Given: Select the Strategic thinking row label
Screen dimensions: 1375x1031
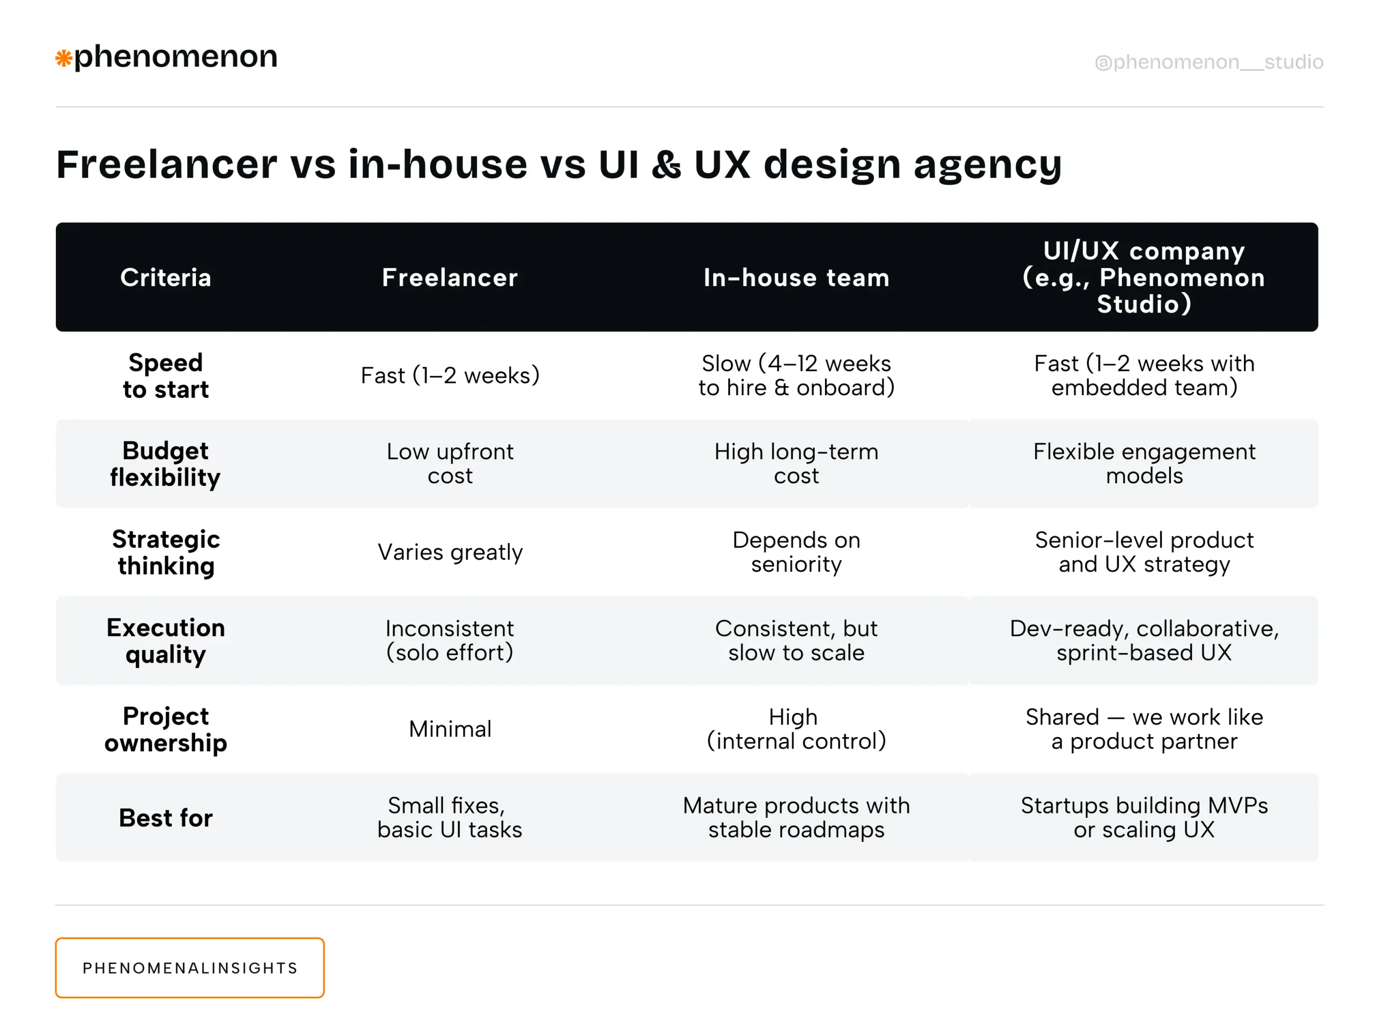Looking at the screenshot, I should tap(165, 552).
